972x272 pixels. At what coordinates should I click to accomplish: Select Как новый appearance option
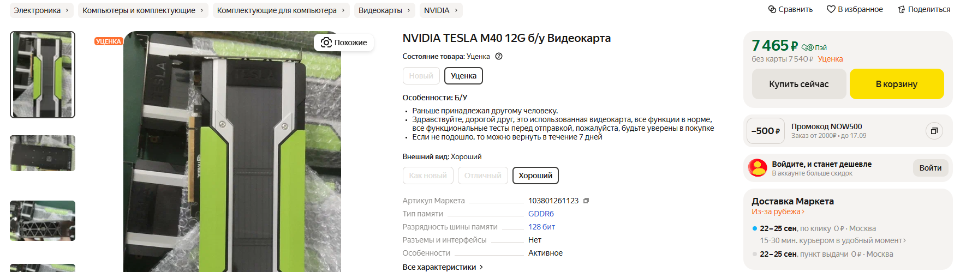(x=428, y=176)
